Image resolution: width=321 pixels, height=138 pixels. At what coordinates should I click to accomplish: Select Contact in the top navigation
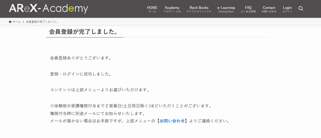coord(269,9)
